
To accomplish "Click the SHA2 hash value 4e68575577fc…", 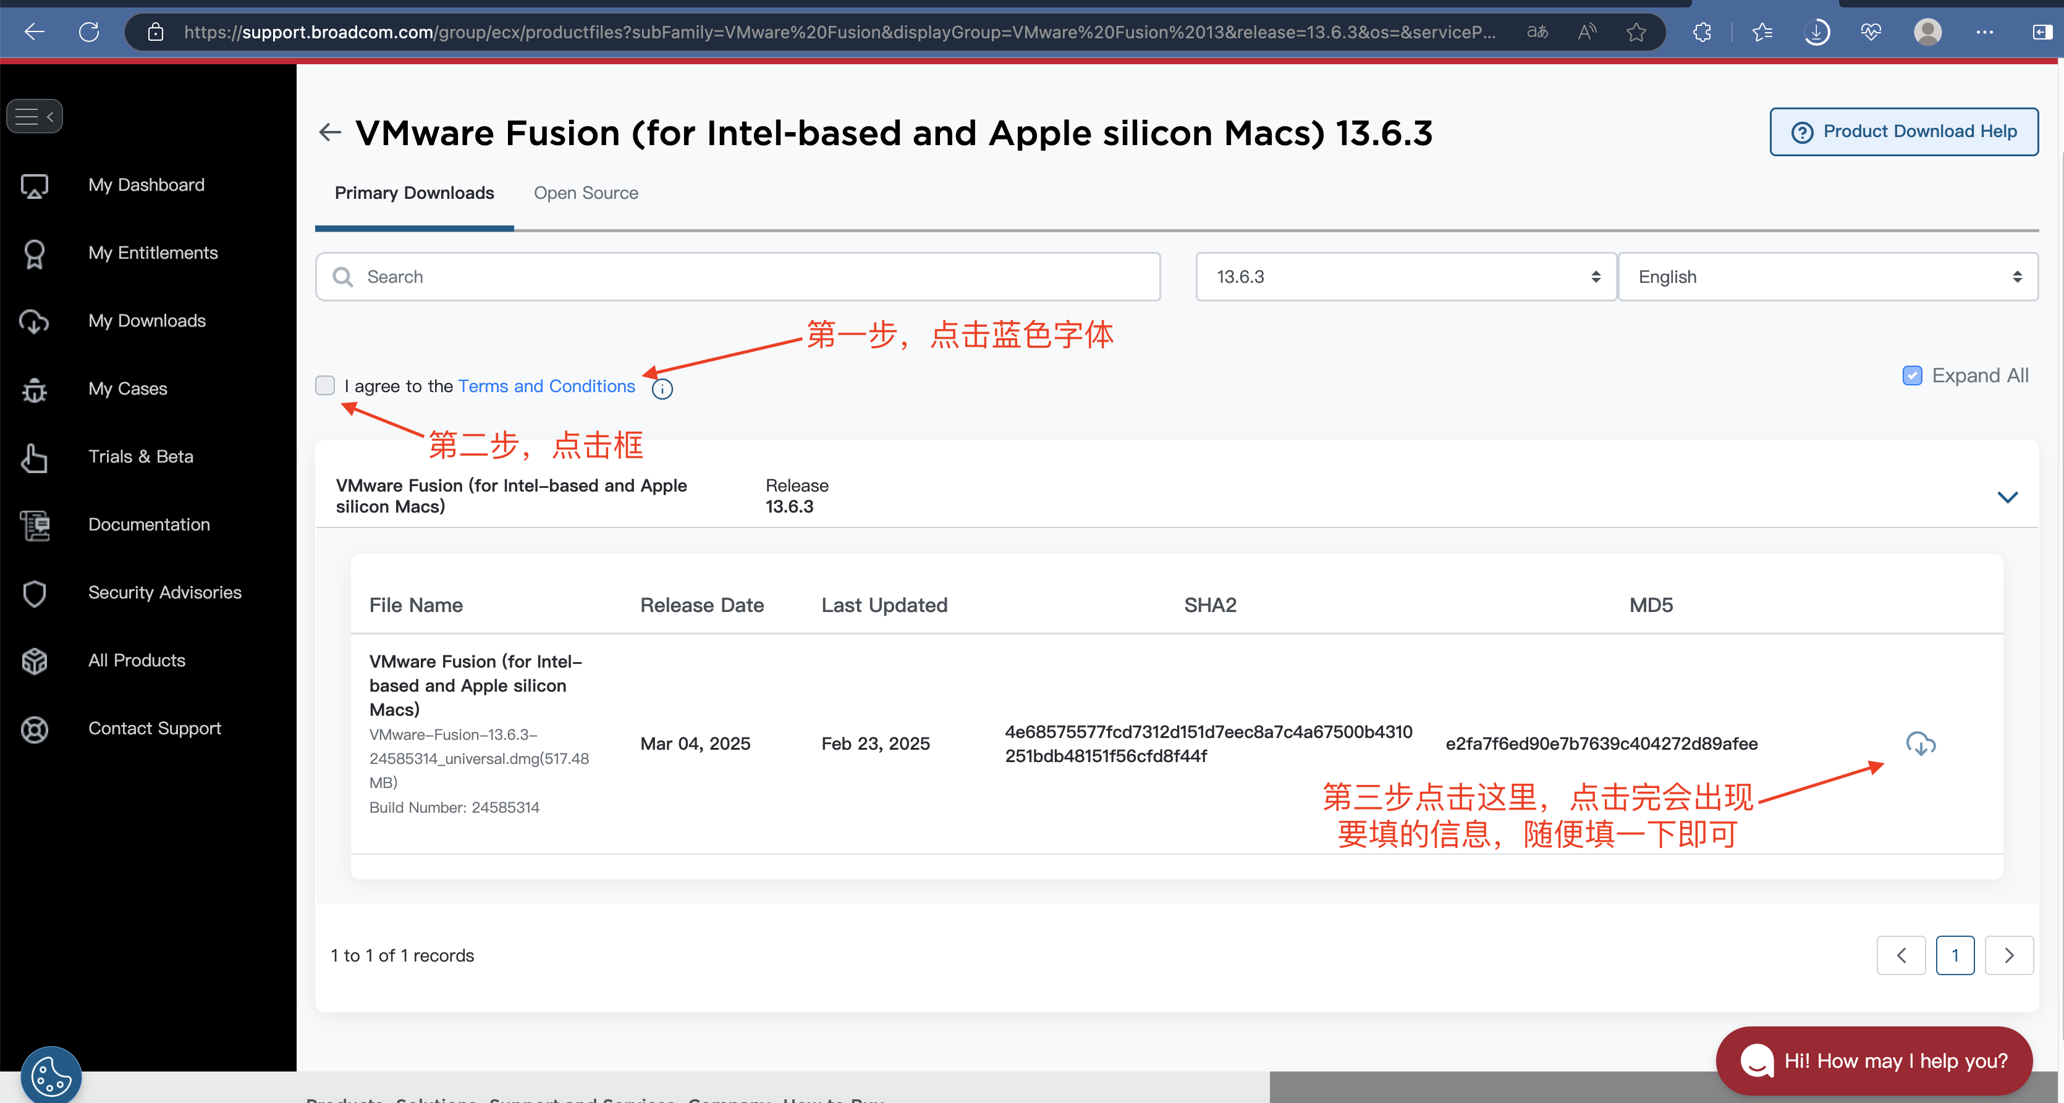I will point(1208,744).
